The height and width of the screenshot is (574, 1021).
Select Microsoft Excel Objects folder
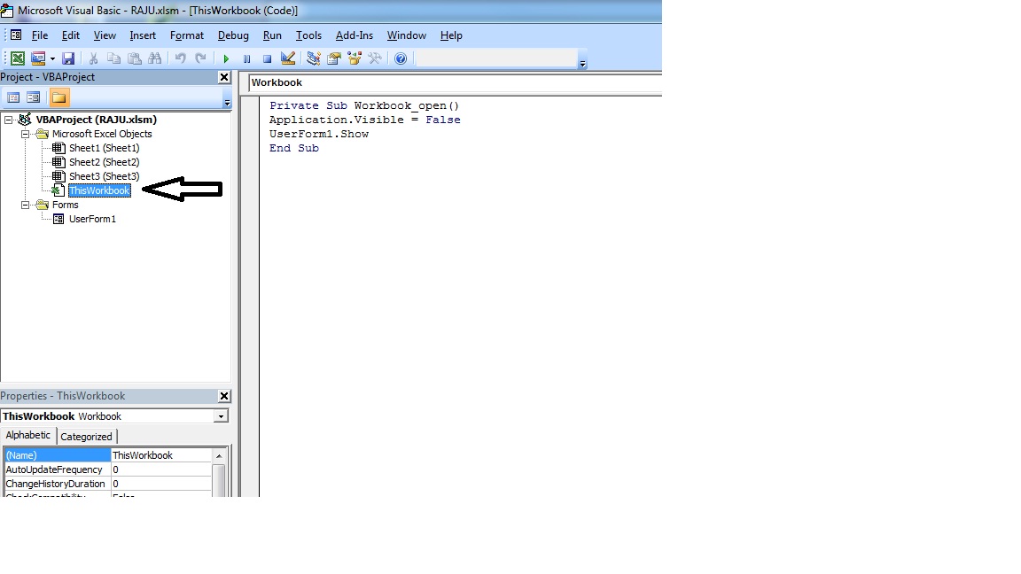[x=102, y=134]
